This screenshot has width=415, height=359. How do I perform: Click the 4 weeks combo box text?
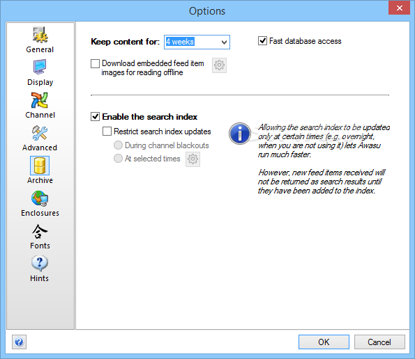pos(180,42)
